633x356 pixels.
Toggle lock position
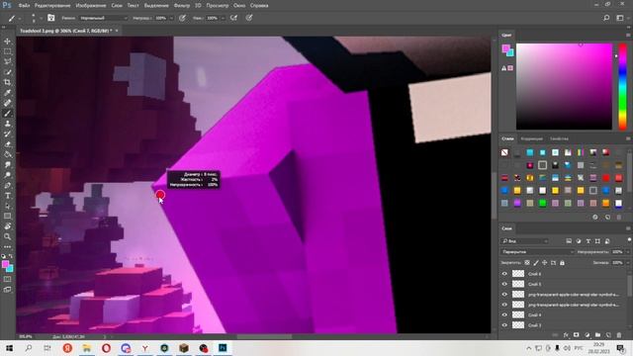(545, 263)
